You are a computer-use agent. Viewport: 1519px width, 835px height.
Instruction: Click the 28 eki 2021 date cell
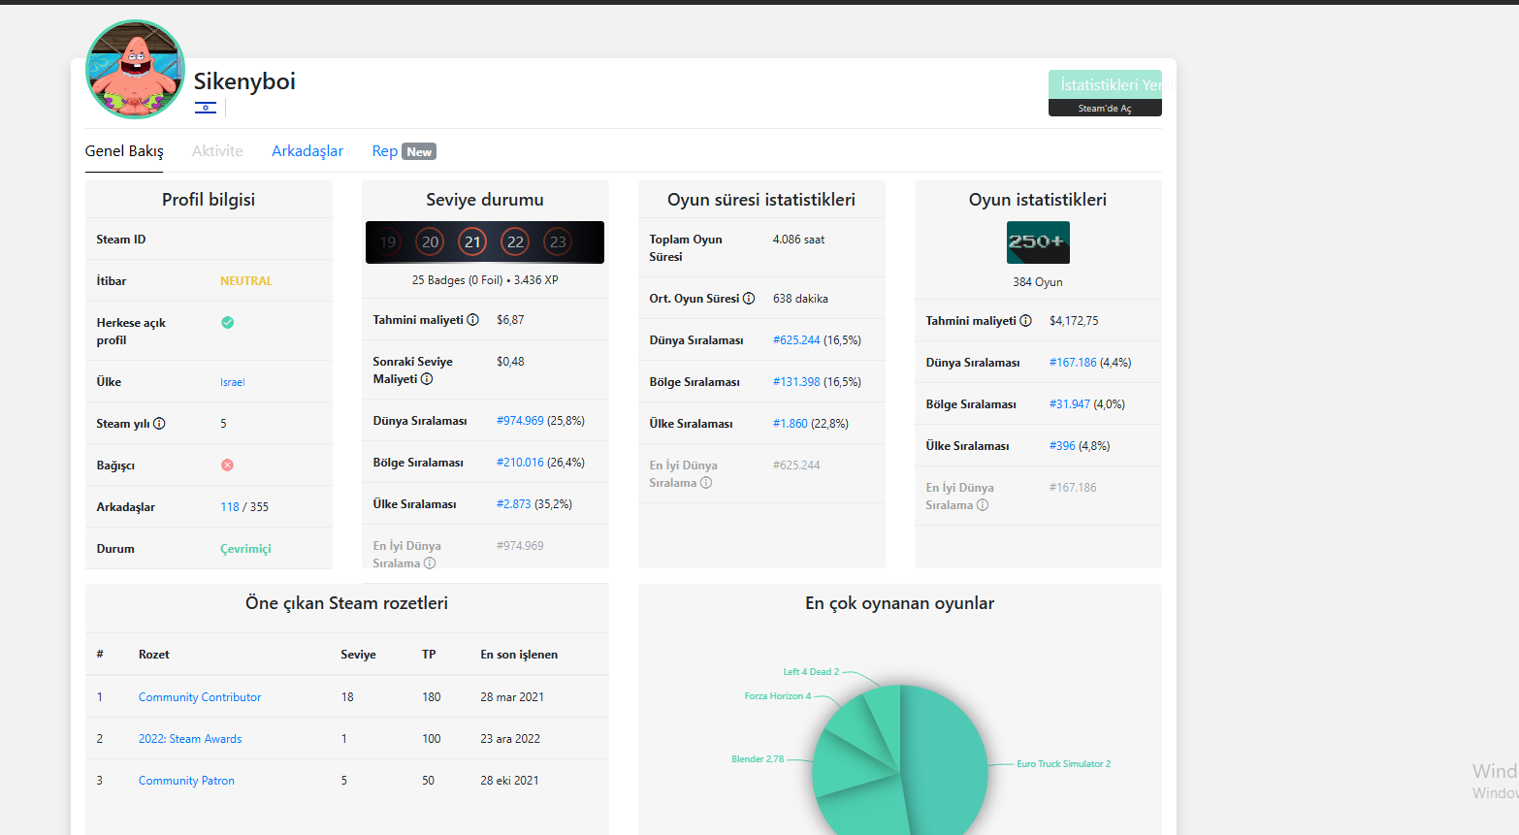point(509,781)
